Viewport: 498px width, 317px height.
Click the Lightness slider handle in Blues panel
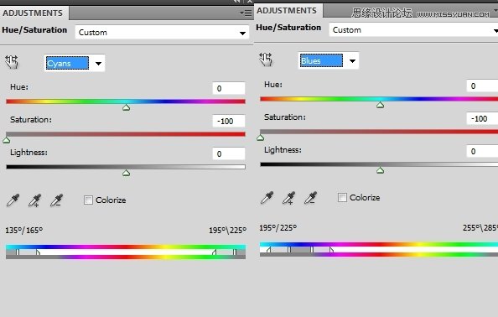pyautogui.click(x=380, y=170)
